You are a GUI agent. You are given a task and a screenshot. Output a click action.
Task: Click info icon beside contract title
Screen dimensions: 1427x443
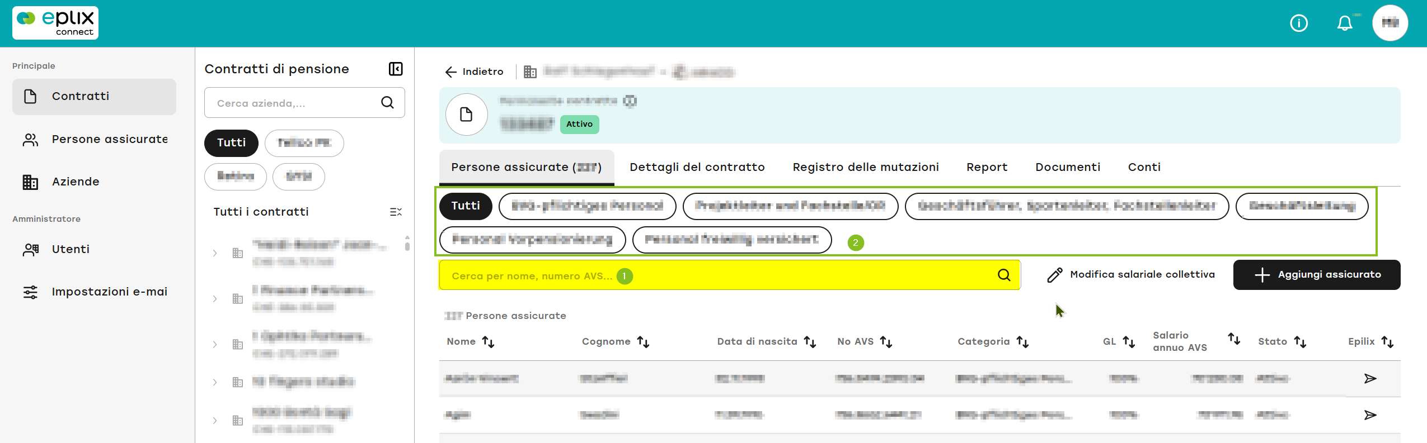pos(630,101)
